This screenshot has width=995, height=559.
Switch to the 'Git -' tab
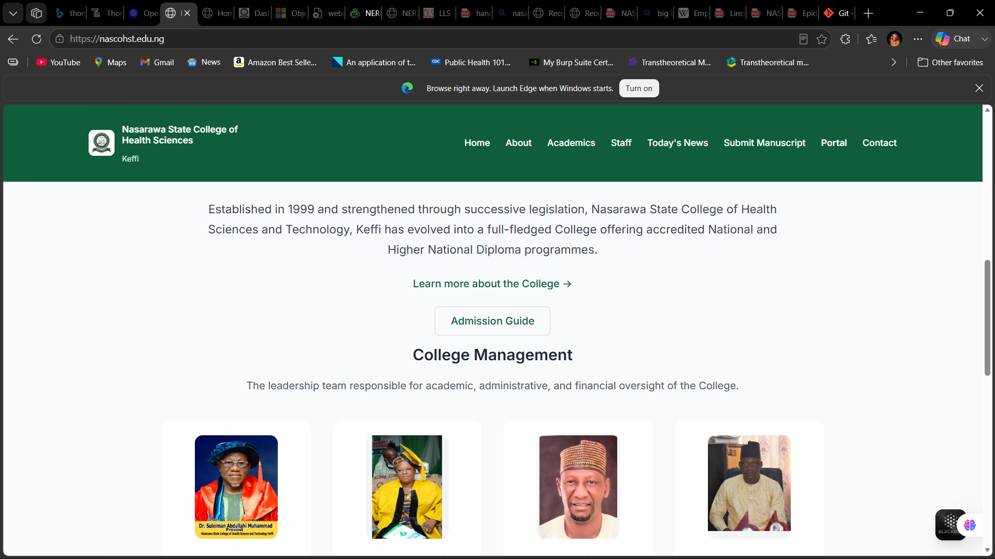point(837,13)
